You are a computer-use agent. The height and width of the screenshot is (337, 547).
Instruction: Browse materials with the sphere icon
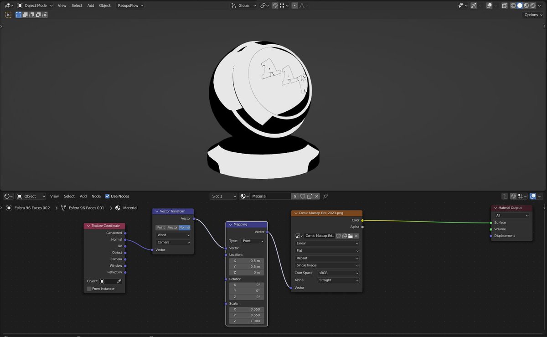coord(245,196)
